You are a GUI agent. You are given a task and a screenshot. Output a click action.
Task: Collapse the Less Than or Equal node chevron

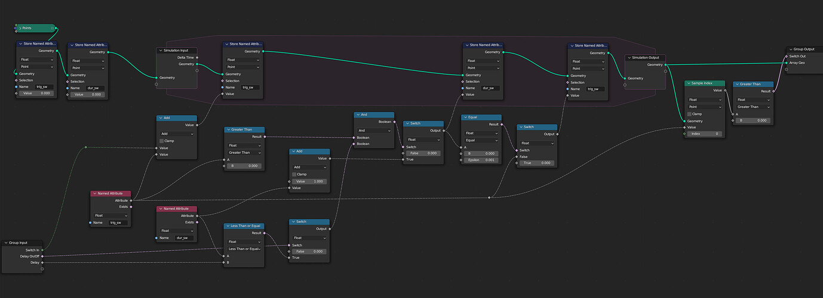coord(228,226)
